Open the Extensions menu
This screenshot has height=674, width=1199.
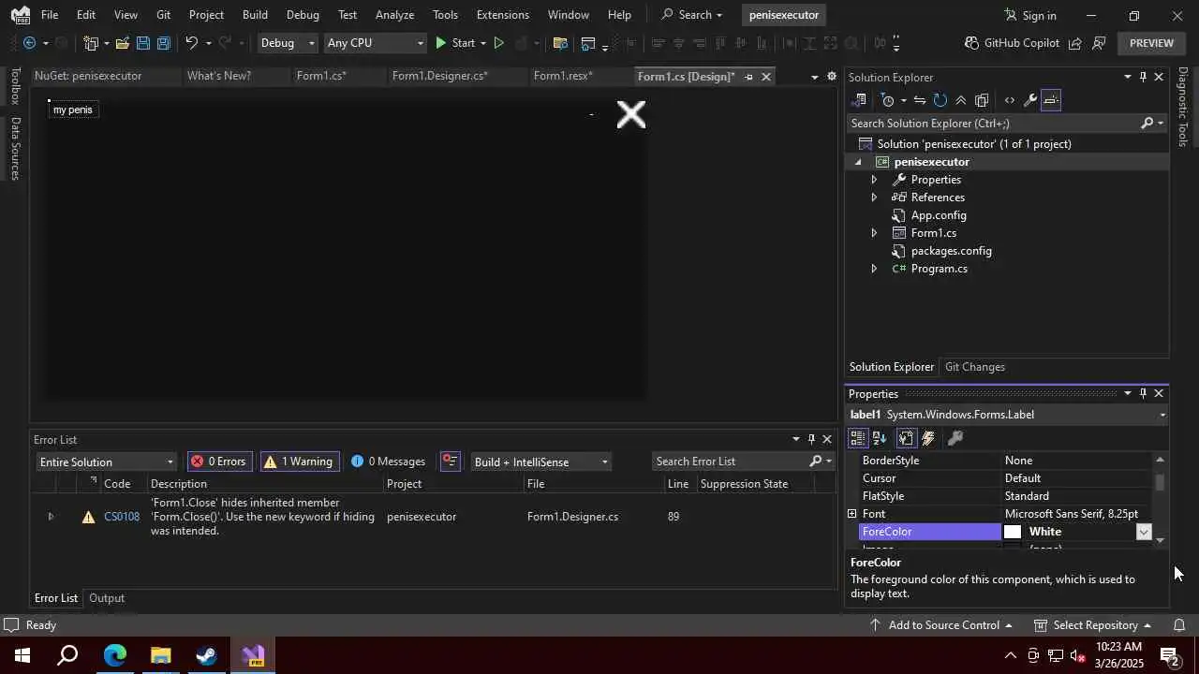tap(502, 15)
